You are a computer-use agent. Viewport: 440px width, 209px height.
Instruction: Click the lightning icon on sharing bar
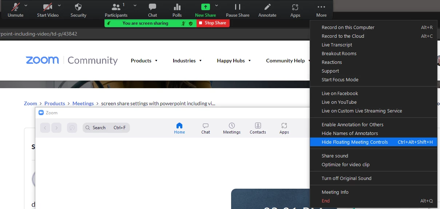109,23
